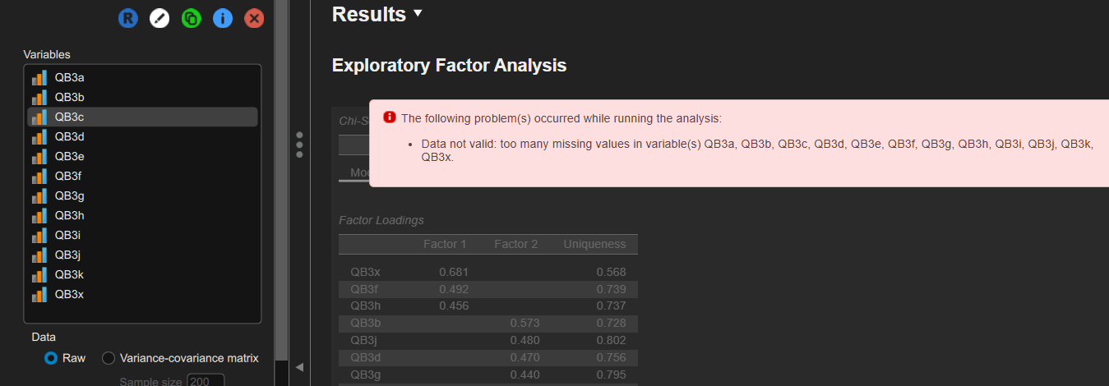Viewport: 1109px width, 386px height.
Task: Open the blue info help icon
Action: [x=223, y=18]
